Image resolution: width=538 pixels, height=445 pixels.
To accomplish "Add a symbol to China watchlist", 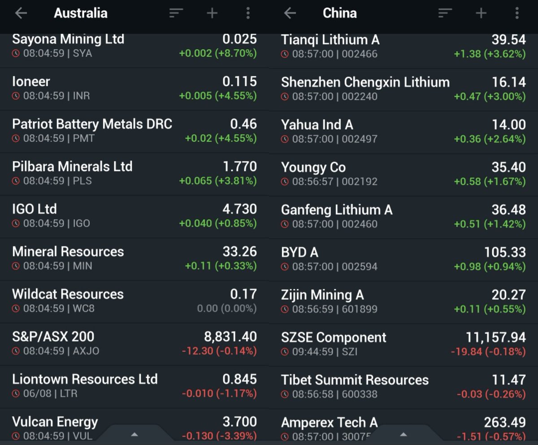I will 481,13.
